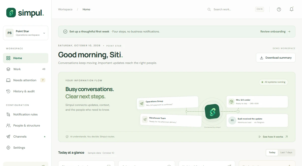Click the BS avatar on Budi's update
This screenshot has width=302, height=166.
point(232,120)
